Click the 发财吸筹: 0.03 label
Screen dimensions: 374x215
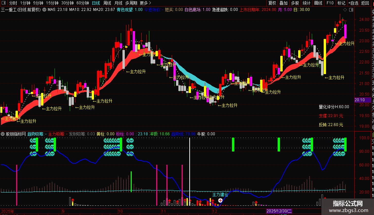click(x=82, y=134)
